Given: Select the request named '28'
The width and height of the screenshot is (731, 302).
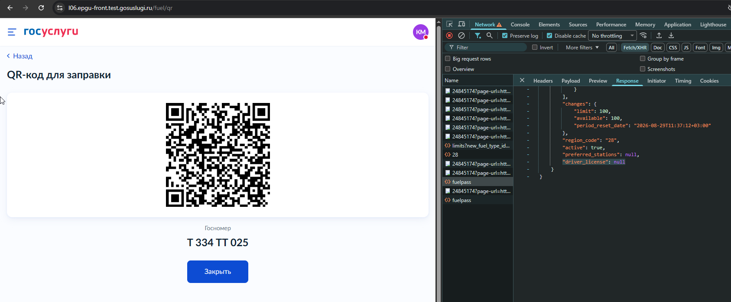Looking at the screenshot, I should click(478, 155).
